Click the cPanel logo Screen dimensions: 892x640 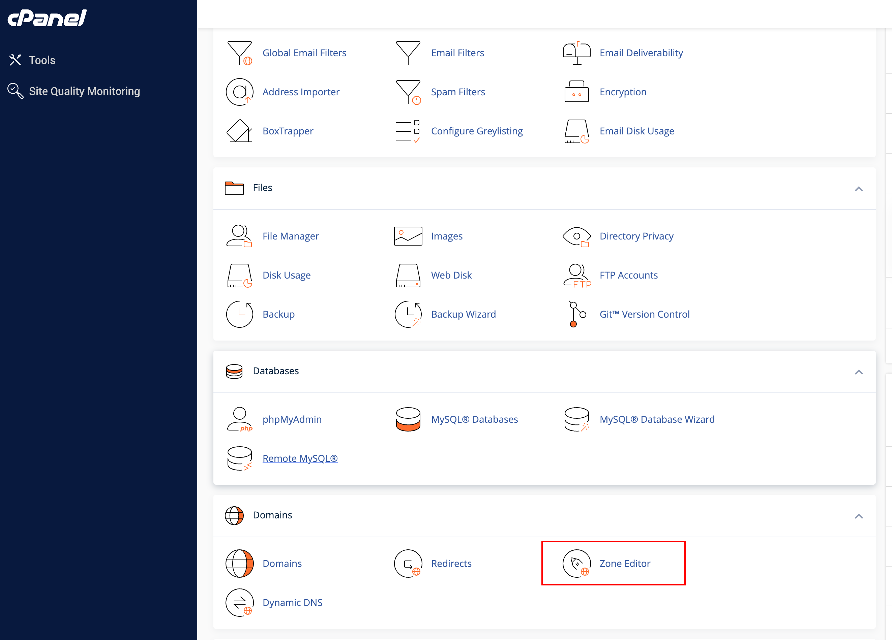pos(47,18)
